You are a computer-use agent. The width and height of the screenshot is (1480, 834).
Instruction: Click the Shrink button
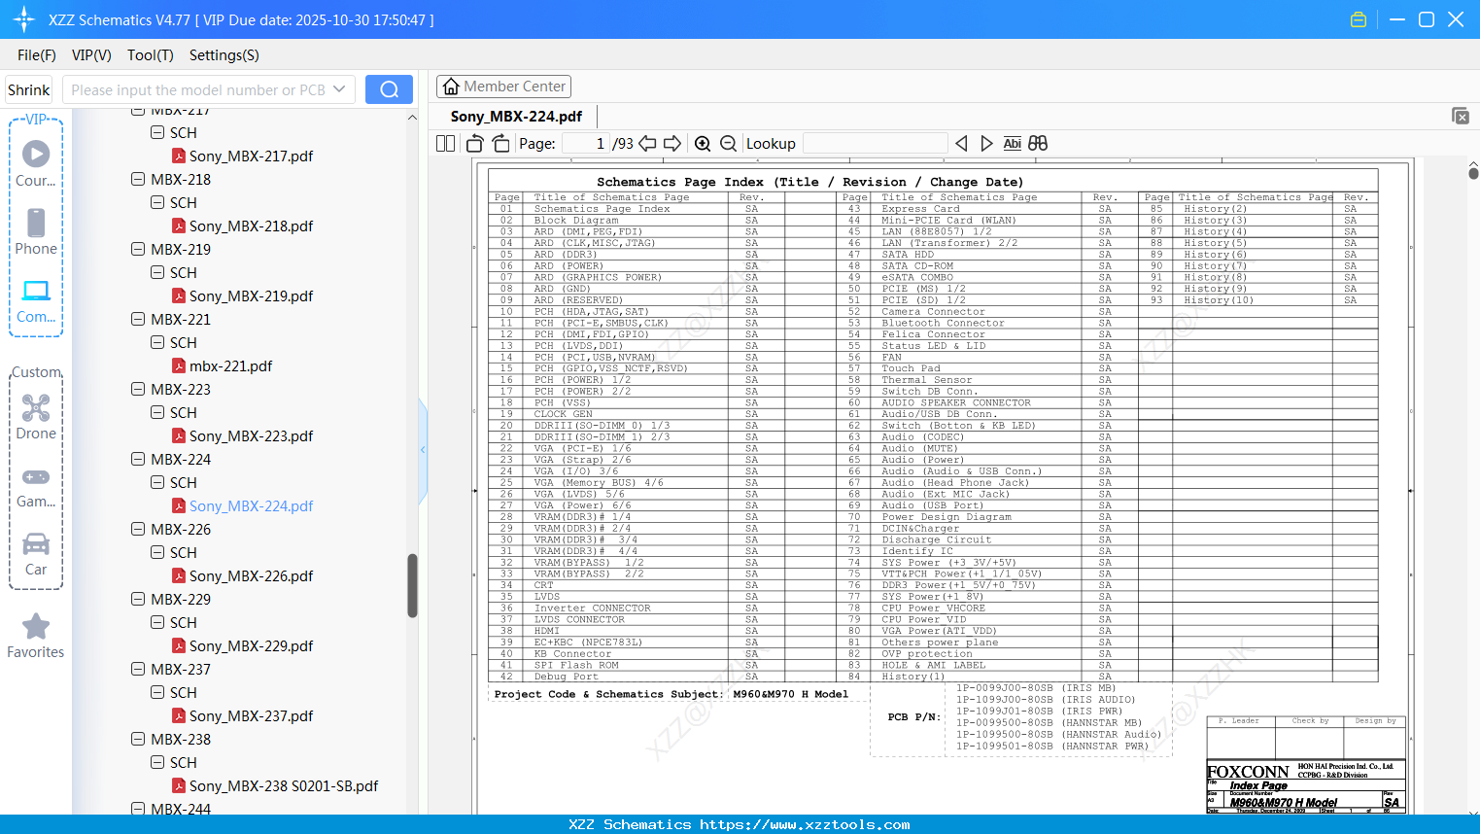29,89
